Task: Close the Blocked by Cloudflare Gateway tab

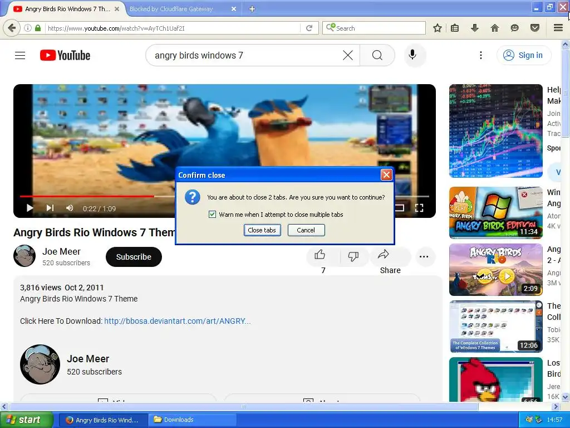Action: click(x=234, y=9)
